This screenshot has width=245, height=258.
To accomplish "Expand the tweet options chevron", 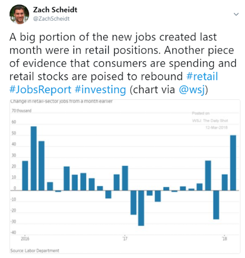I will [x=236, y=14].
